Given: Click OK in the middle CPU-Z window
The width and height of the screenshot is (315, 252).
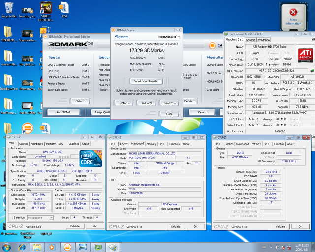Looking at the screenshot, I should tap(195, 227).
